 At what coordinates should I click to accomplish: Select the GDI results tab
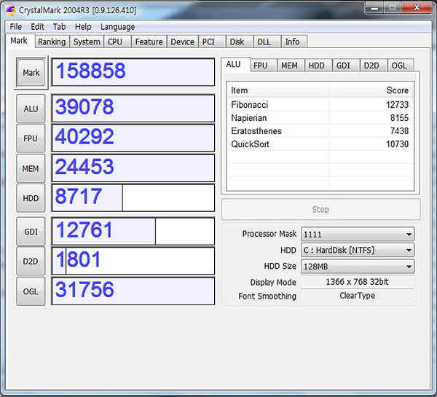346,66
